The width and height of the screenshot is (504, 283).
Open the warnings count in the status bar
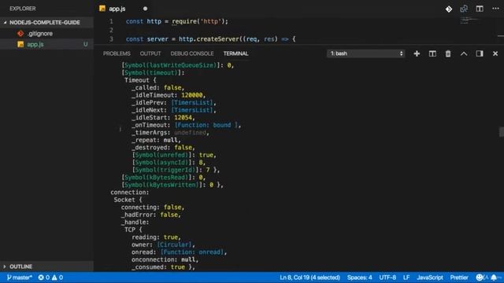point(57,277)
